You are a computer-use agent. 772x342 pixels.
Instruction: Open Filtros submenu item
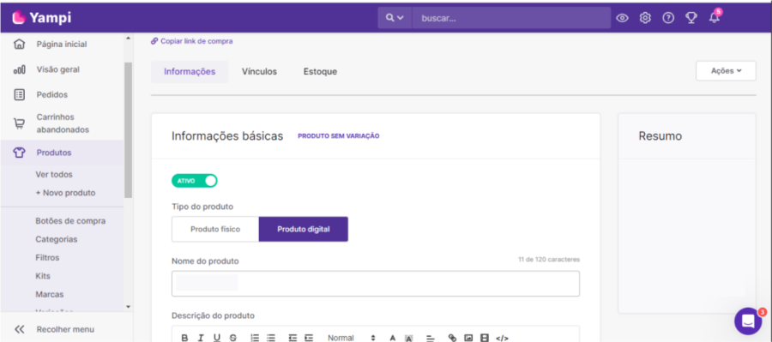click(47, 257)
